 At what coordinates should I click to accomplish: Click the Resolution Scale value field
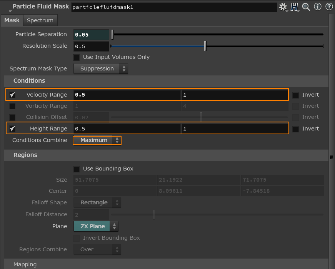[x=91, y=46]
